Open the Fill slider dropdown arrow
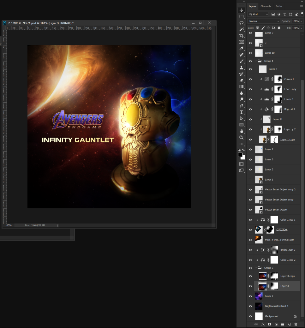 tap(301, 28)
